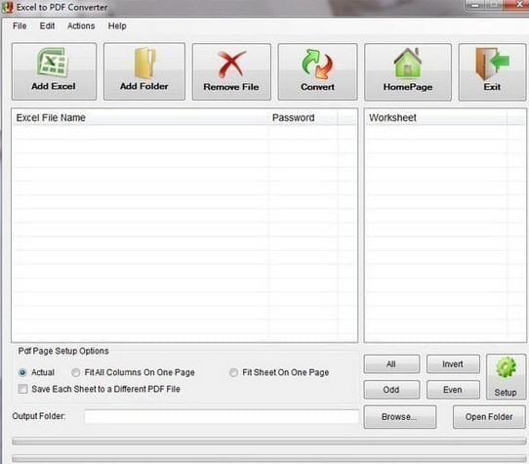Start conversion with the Convert icon
Screen dimensions: 529x464
[x=317, y=71]
